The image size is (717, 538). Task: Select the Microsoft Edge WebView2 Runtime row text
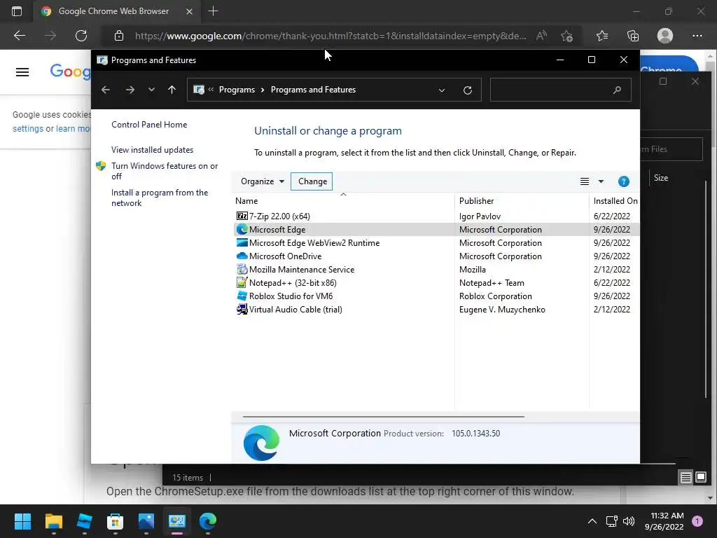click(x=314, y=243)
